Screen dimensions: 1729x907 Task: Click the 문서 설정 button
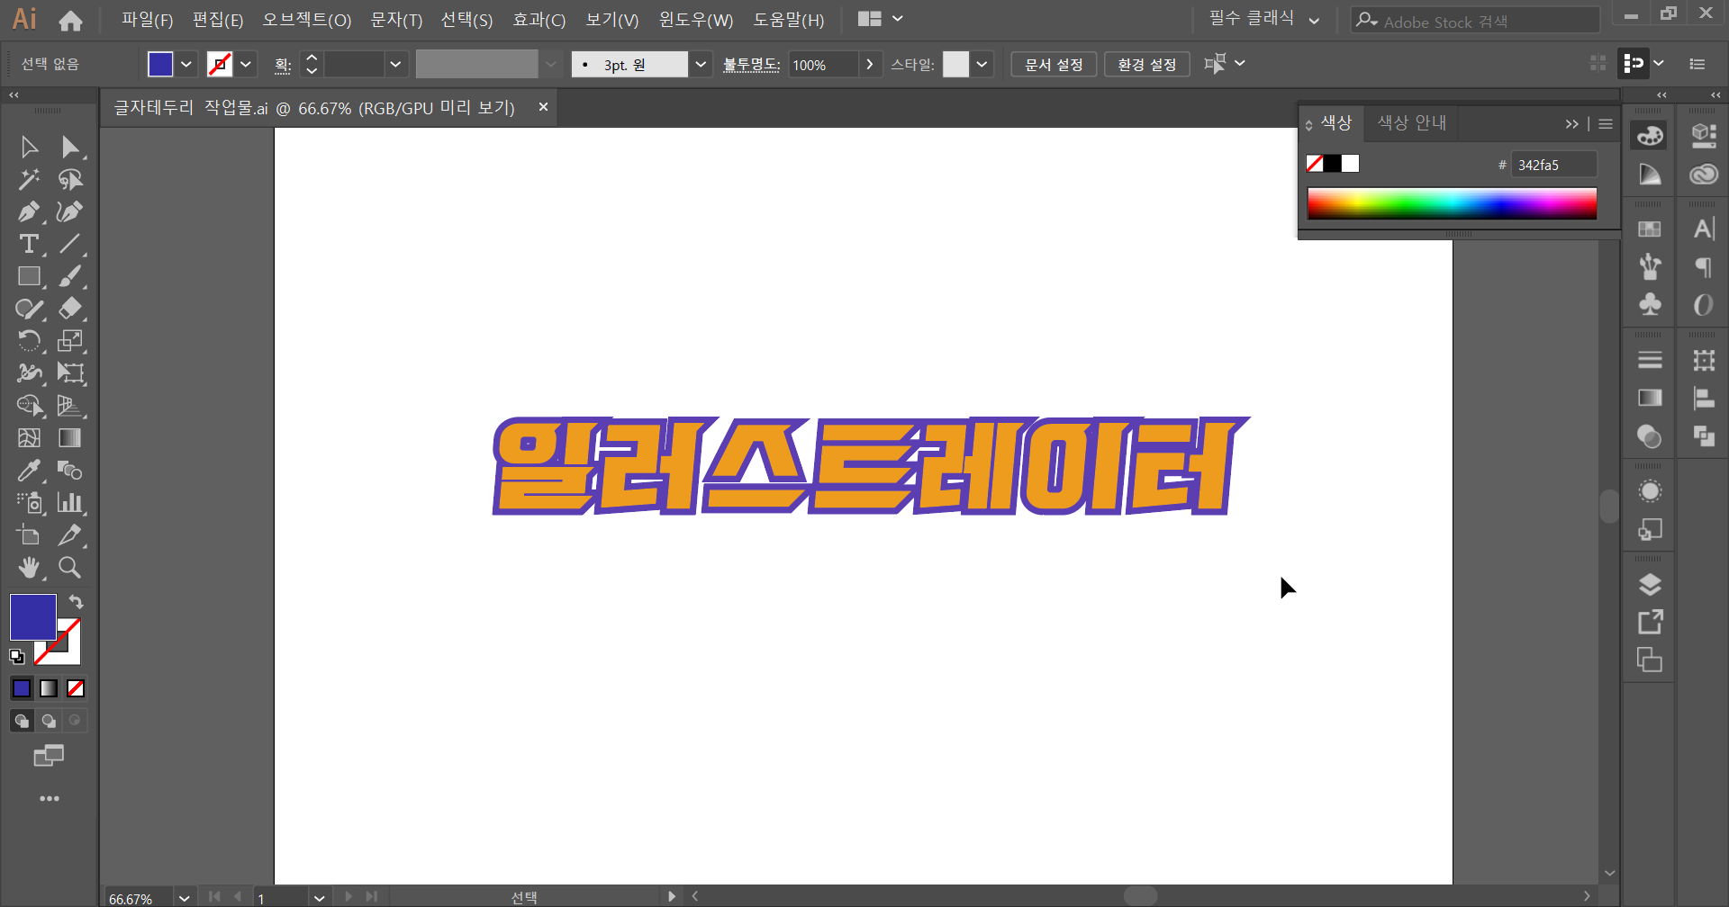coord(1054,65)
